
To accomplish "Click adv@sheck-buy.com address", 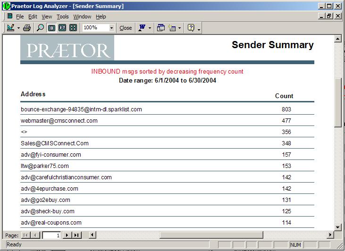I will click(x=48, y=211).
